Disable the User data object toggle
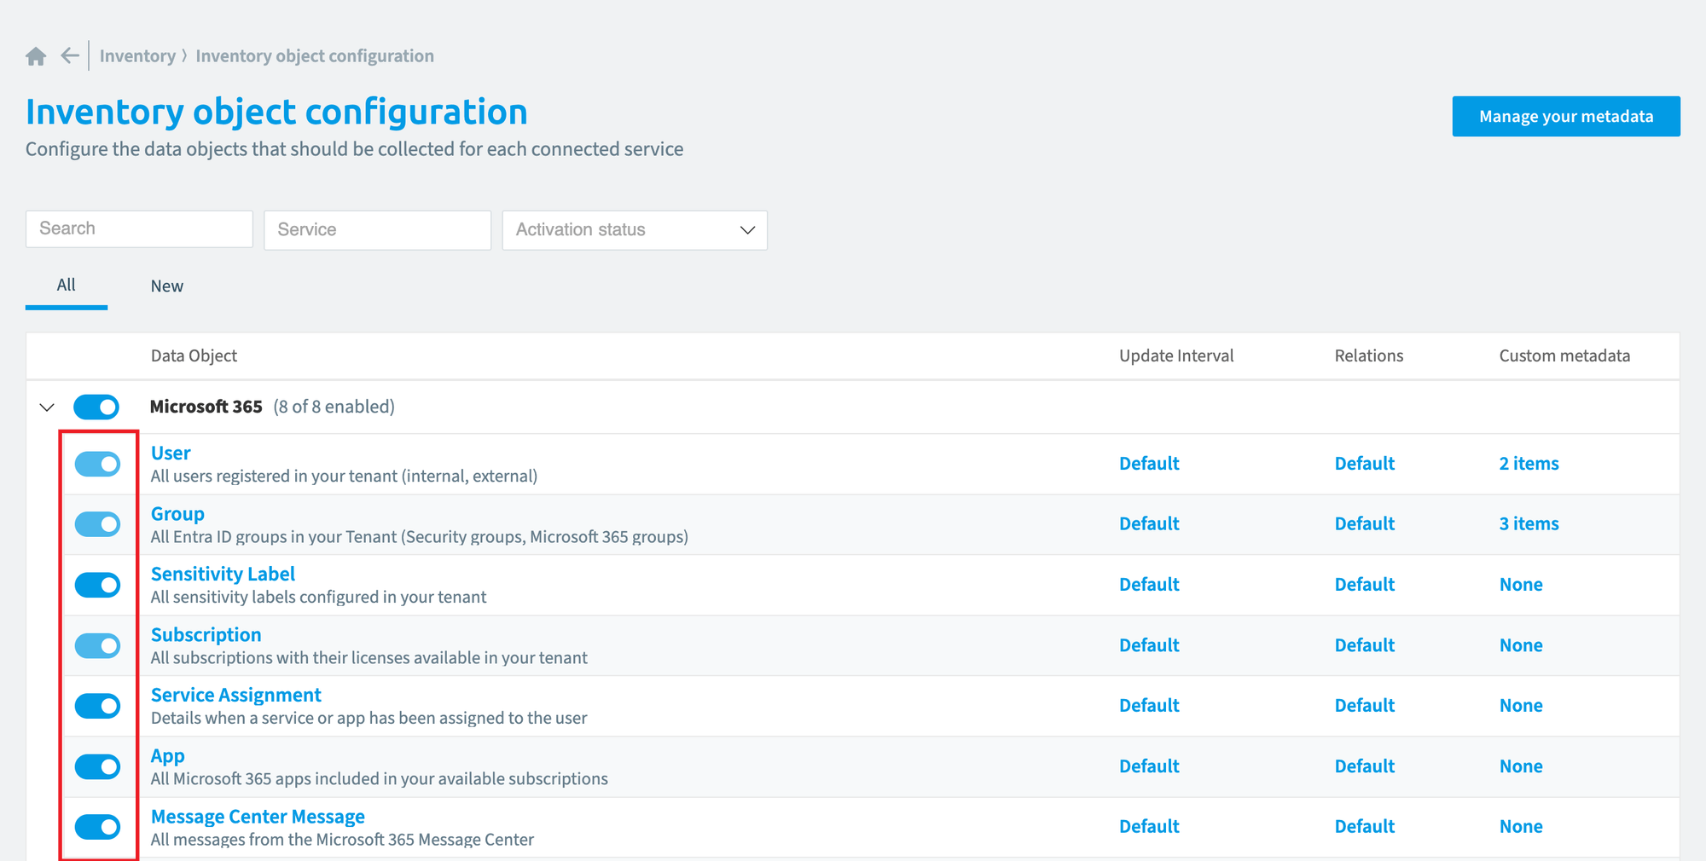 click(98, 464)
